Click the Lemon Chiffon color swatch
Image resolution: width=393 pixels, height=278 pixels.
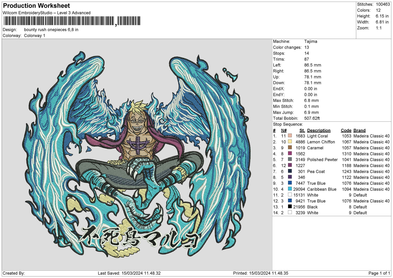pyautogui.click(x=290, y=142)
